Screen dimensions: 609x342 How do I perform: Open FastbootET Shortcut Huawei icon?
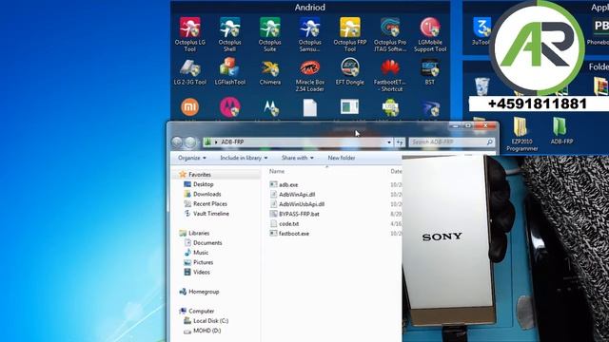390,76
